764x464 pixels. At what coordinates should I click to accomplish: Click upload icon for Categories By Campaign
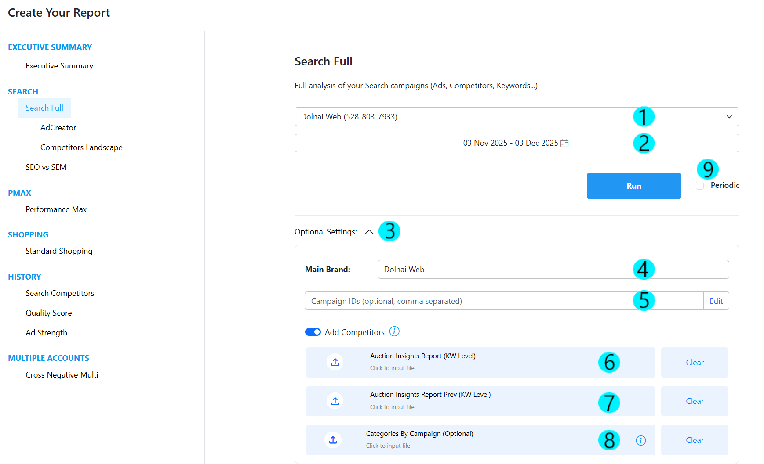click(333, 440)
